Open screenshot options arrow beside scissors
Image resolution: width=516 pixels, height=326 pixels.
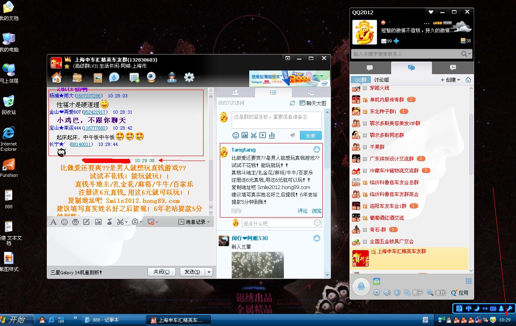(126, 222)
